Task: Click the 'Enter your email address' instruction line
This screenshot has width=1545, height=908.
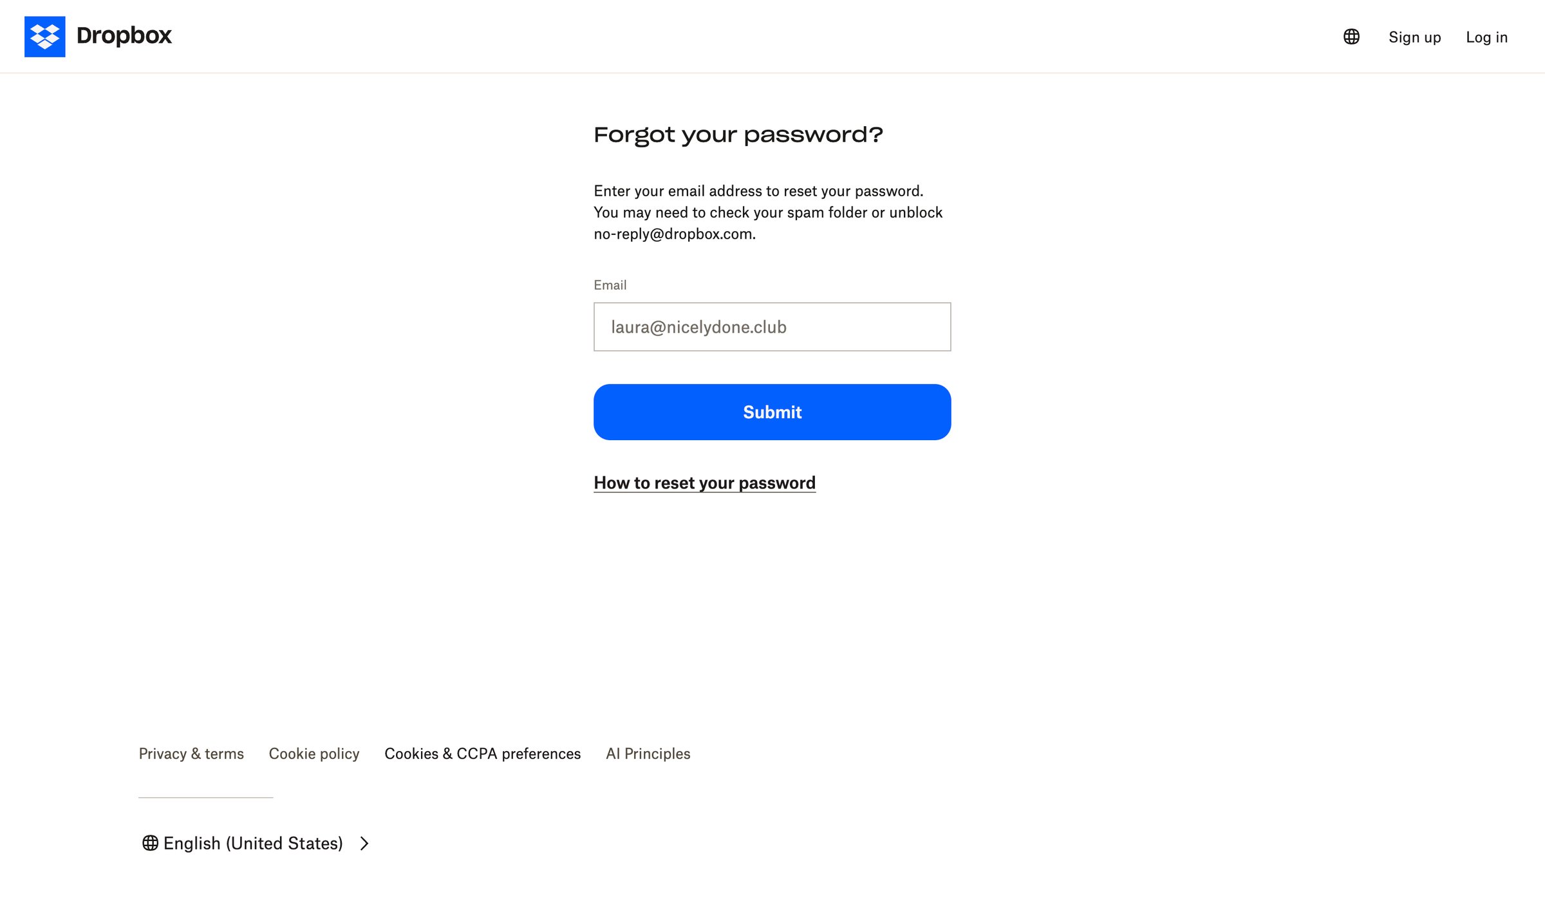Action: pyautogui.click(x=758, y=191)
